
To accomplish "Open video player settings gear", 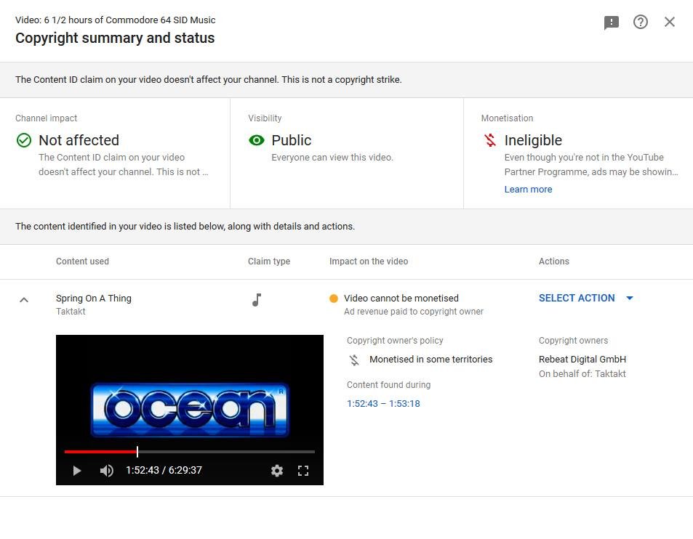I will [x=277, y=471].
